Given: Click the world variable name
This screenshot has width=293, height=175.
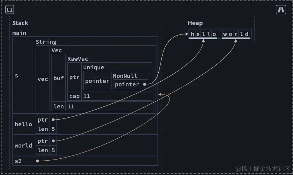Looking at the screenshot, I should pyautogui.click(x=23, y=146).
